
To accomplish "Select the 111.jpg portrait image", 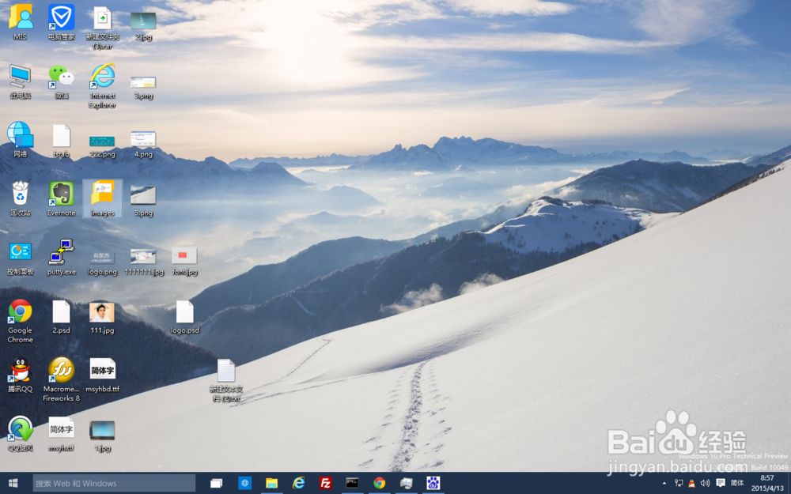I will click(102, 318).
